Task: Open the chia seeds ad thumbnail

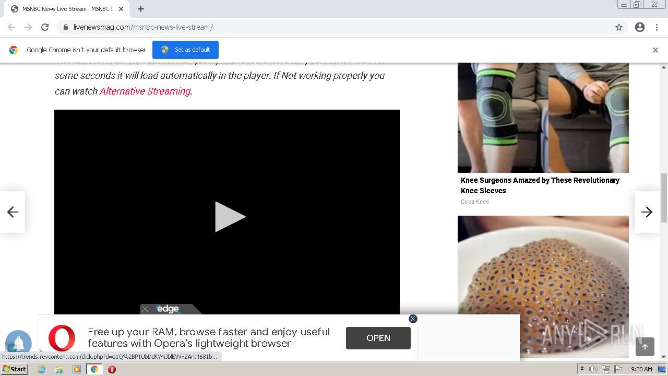Action: (x=543, y=287)
